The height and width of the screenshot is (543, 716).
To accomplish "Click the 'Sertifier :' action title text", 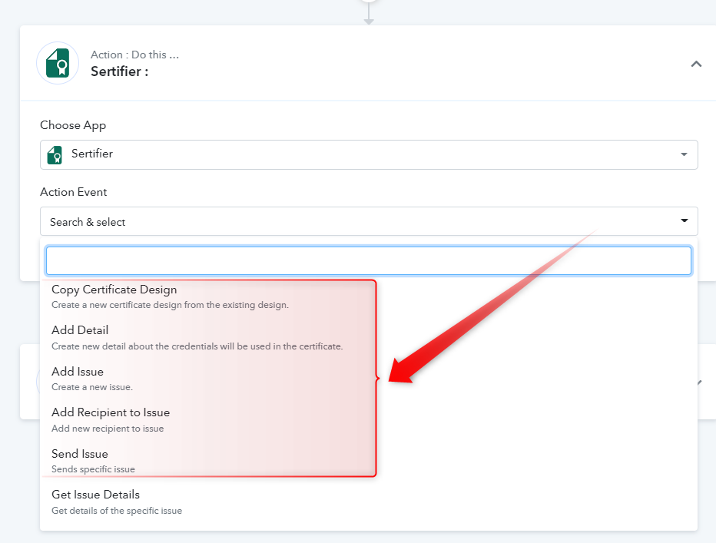I will [x=120, y=71].
